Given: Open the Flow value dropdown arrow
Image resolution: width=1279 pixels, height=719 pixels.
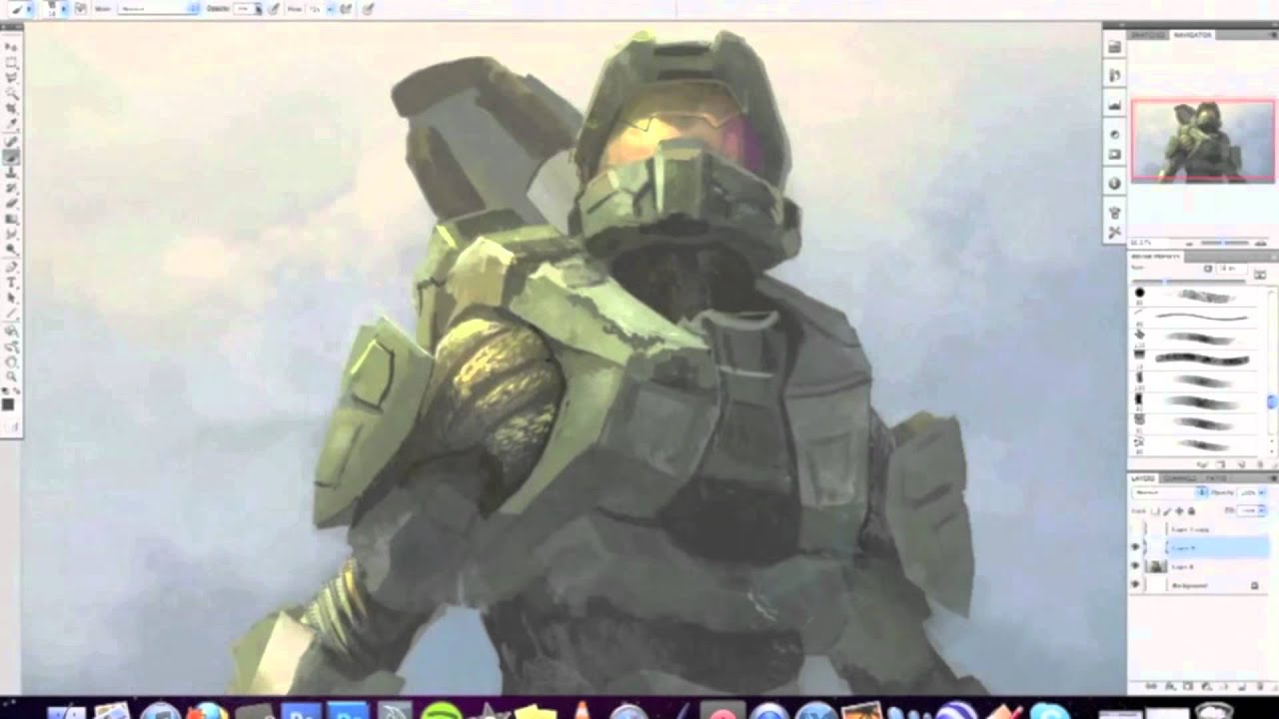Looking at the screenshot, I should pyautogui.click(x=331, y=9).
